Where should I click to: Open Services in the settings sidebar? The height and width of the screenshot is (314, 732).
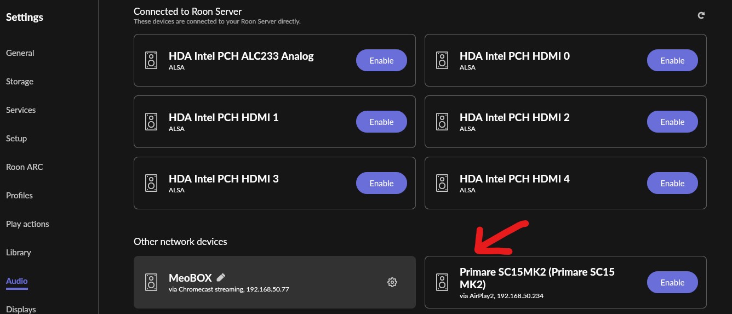(21, 110)
